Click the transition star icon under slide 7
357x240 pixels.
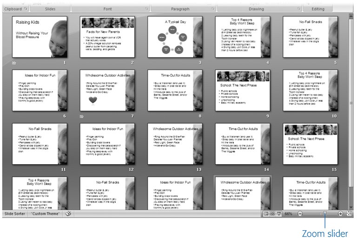[x=81, y=117]
